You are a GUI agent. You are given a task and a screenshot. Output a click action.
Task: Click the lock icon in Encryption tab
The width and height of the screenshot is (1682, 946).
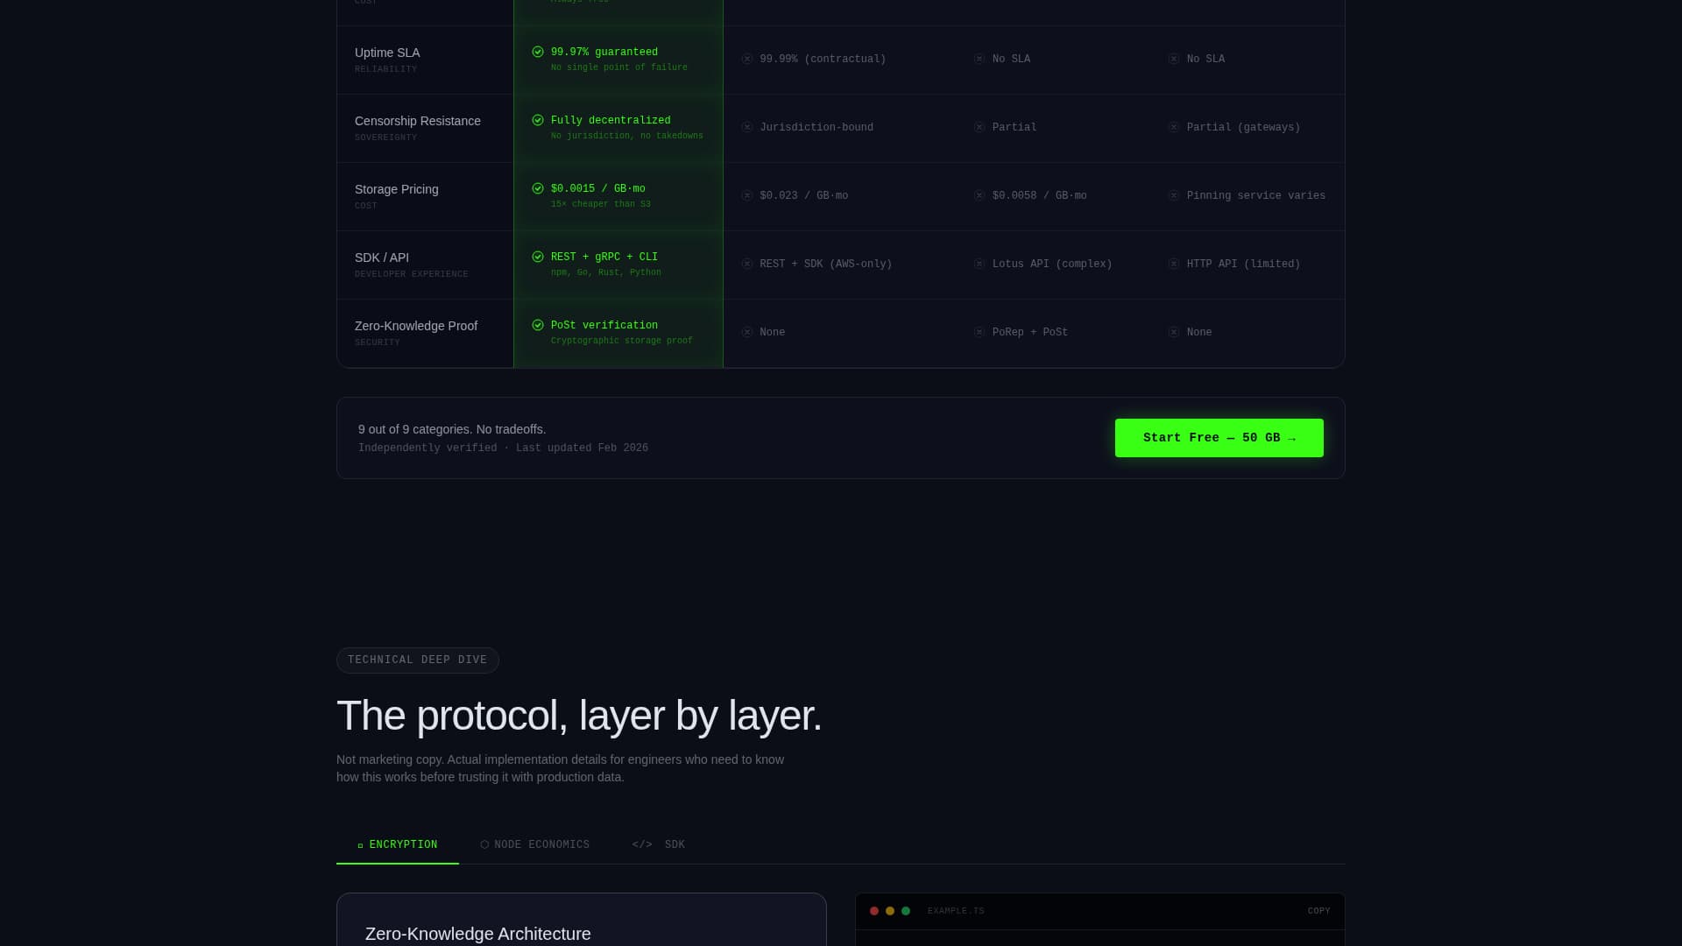tap(360, 845)
